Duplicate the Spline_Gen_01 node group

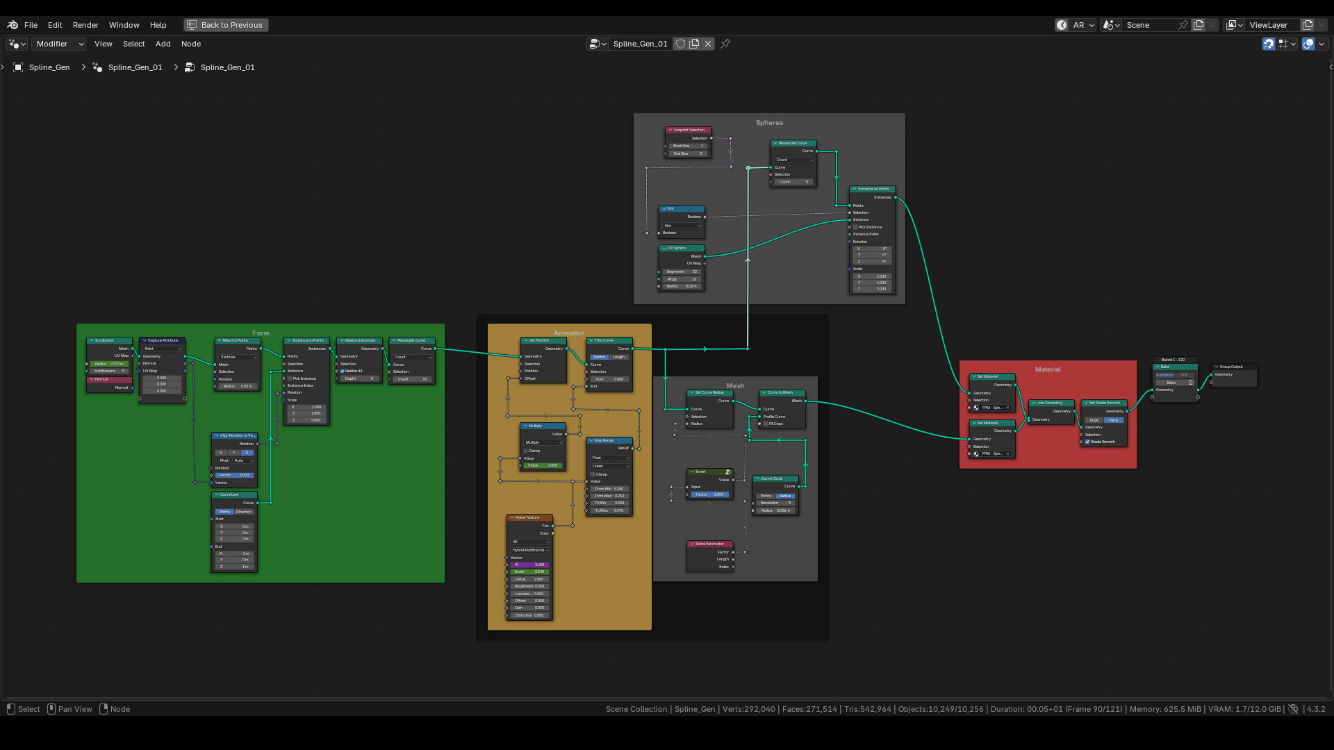tap(694, 44)
